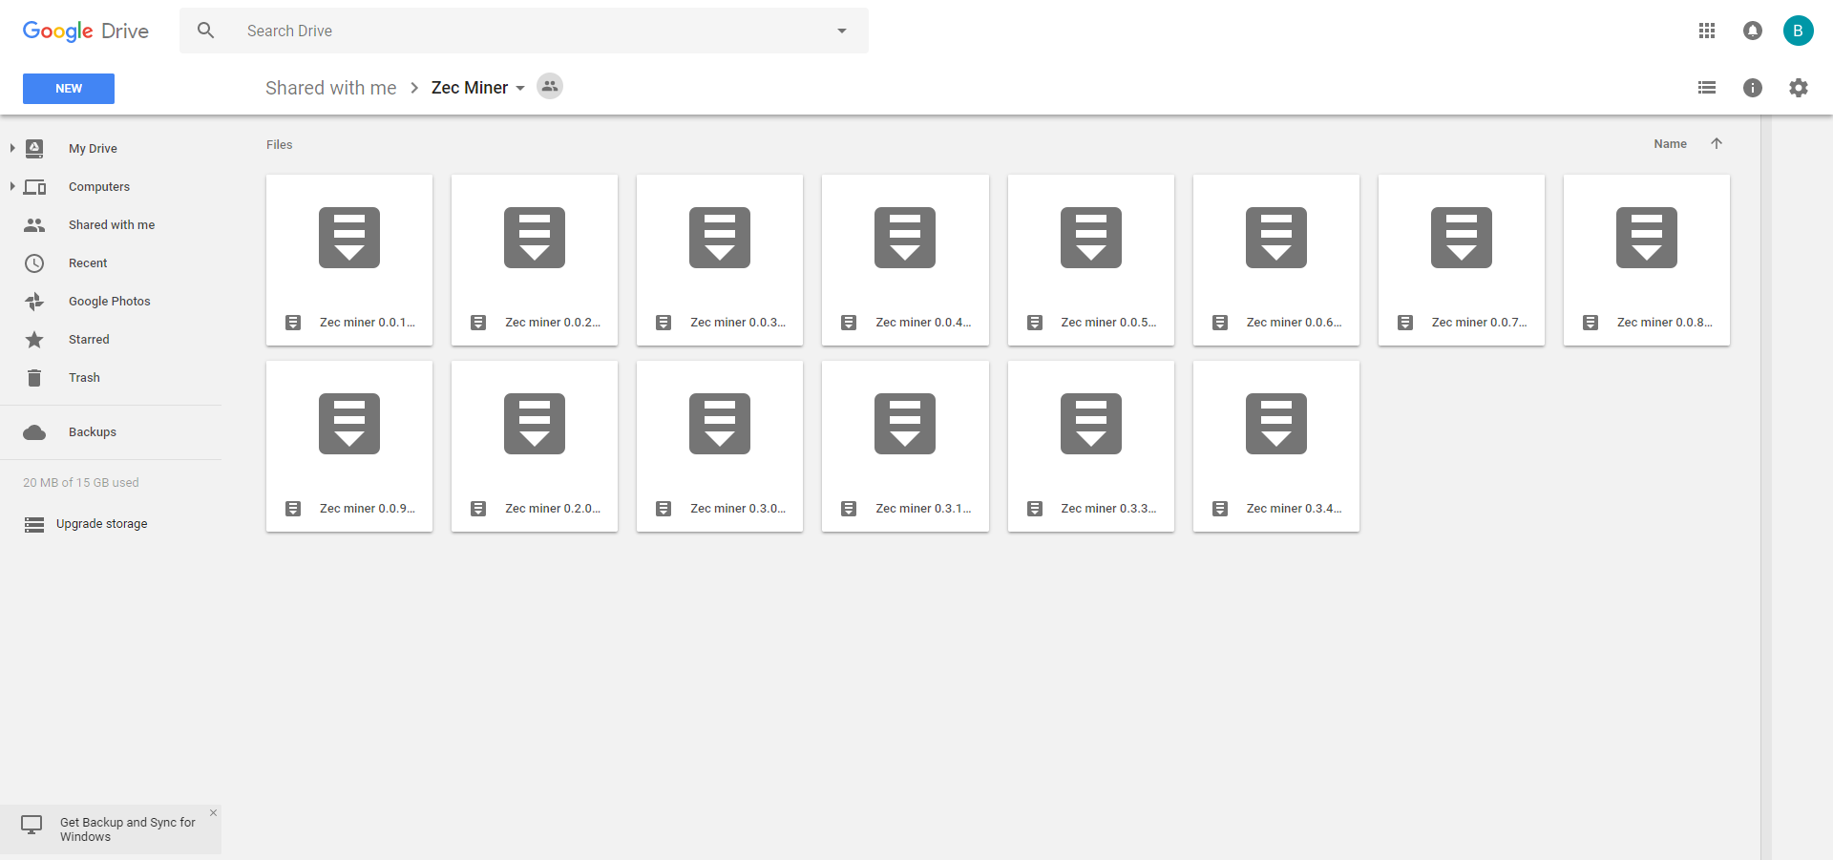Select Zec miner 0.0.4 file thumbnail
Screen dimensions: 1833x860
[x=905, y=260]
